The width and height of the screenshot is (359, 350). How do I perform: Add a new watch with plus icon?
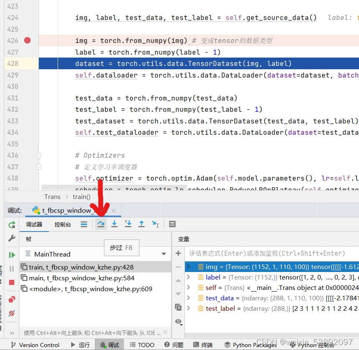click(178, 253)
